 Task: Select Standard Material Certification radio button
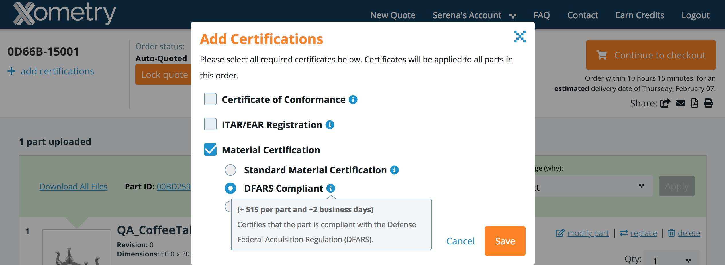pyautogui.click(x=230, y=170)
